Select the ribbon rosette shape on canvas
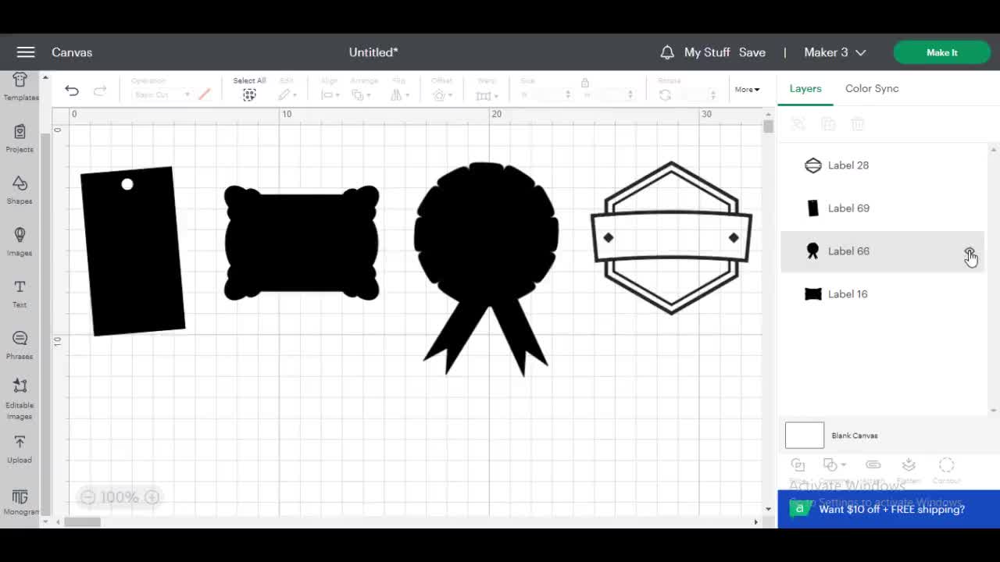The width and height of the screenshot is (1000, 562). click(x=486, y=269)
